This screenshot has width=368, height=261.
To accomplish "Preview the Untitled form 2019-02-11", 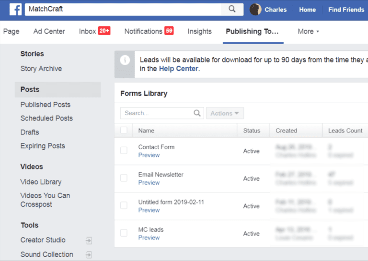I will [149, 210].
